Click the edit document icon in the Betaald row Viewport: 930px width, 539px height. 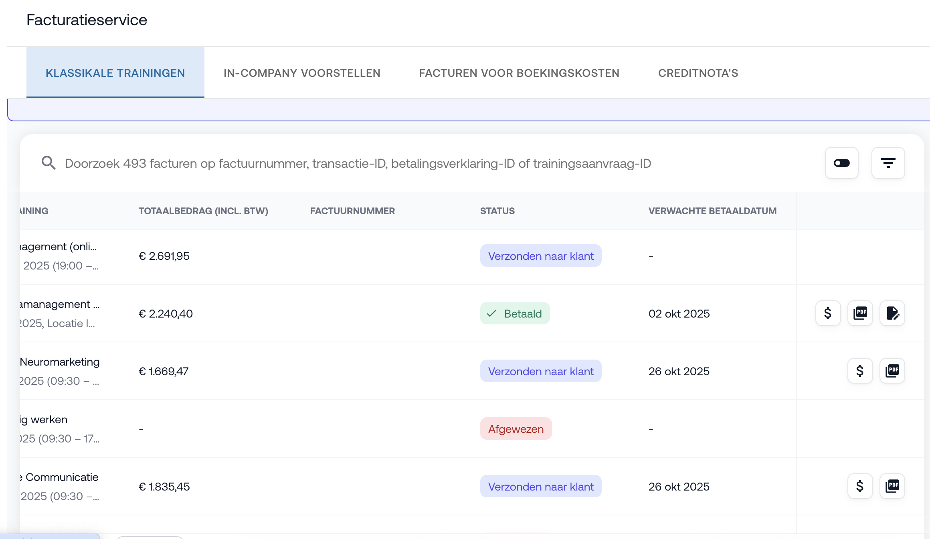892,313
